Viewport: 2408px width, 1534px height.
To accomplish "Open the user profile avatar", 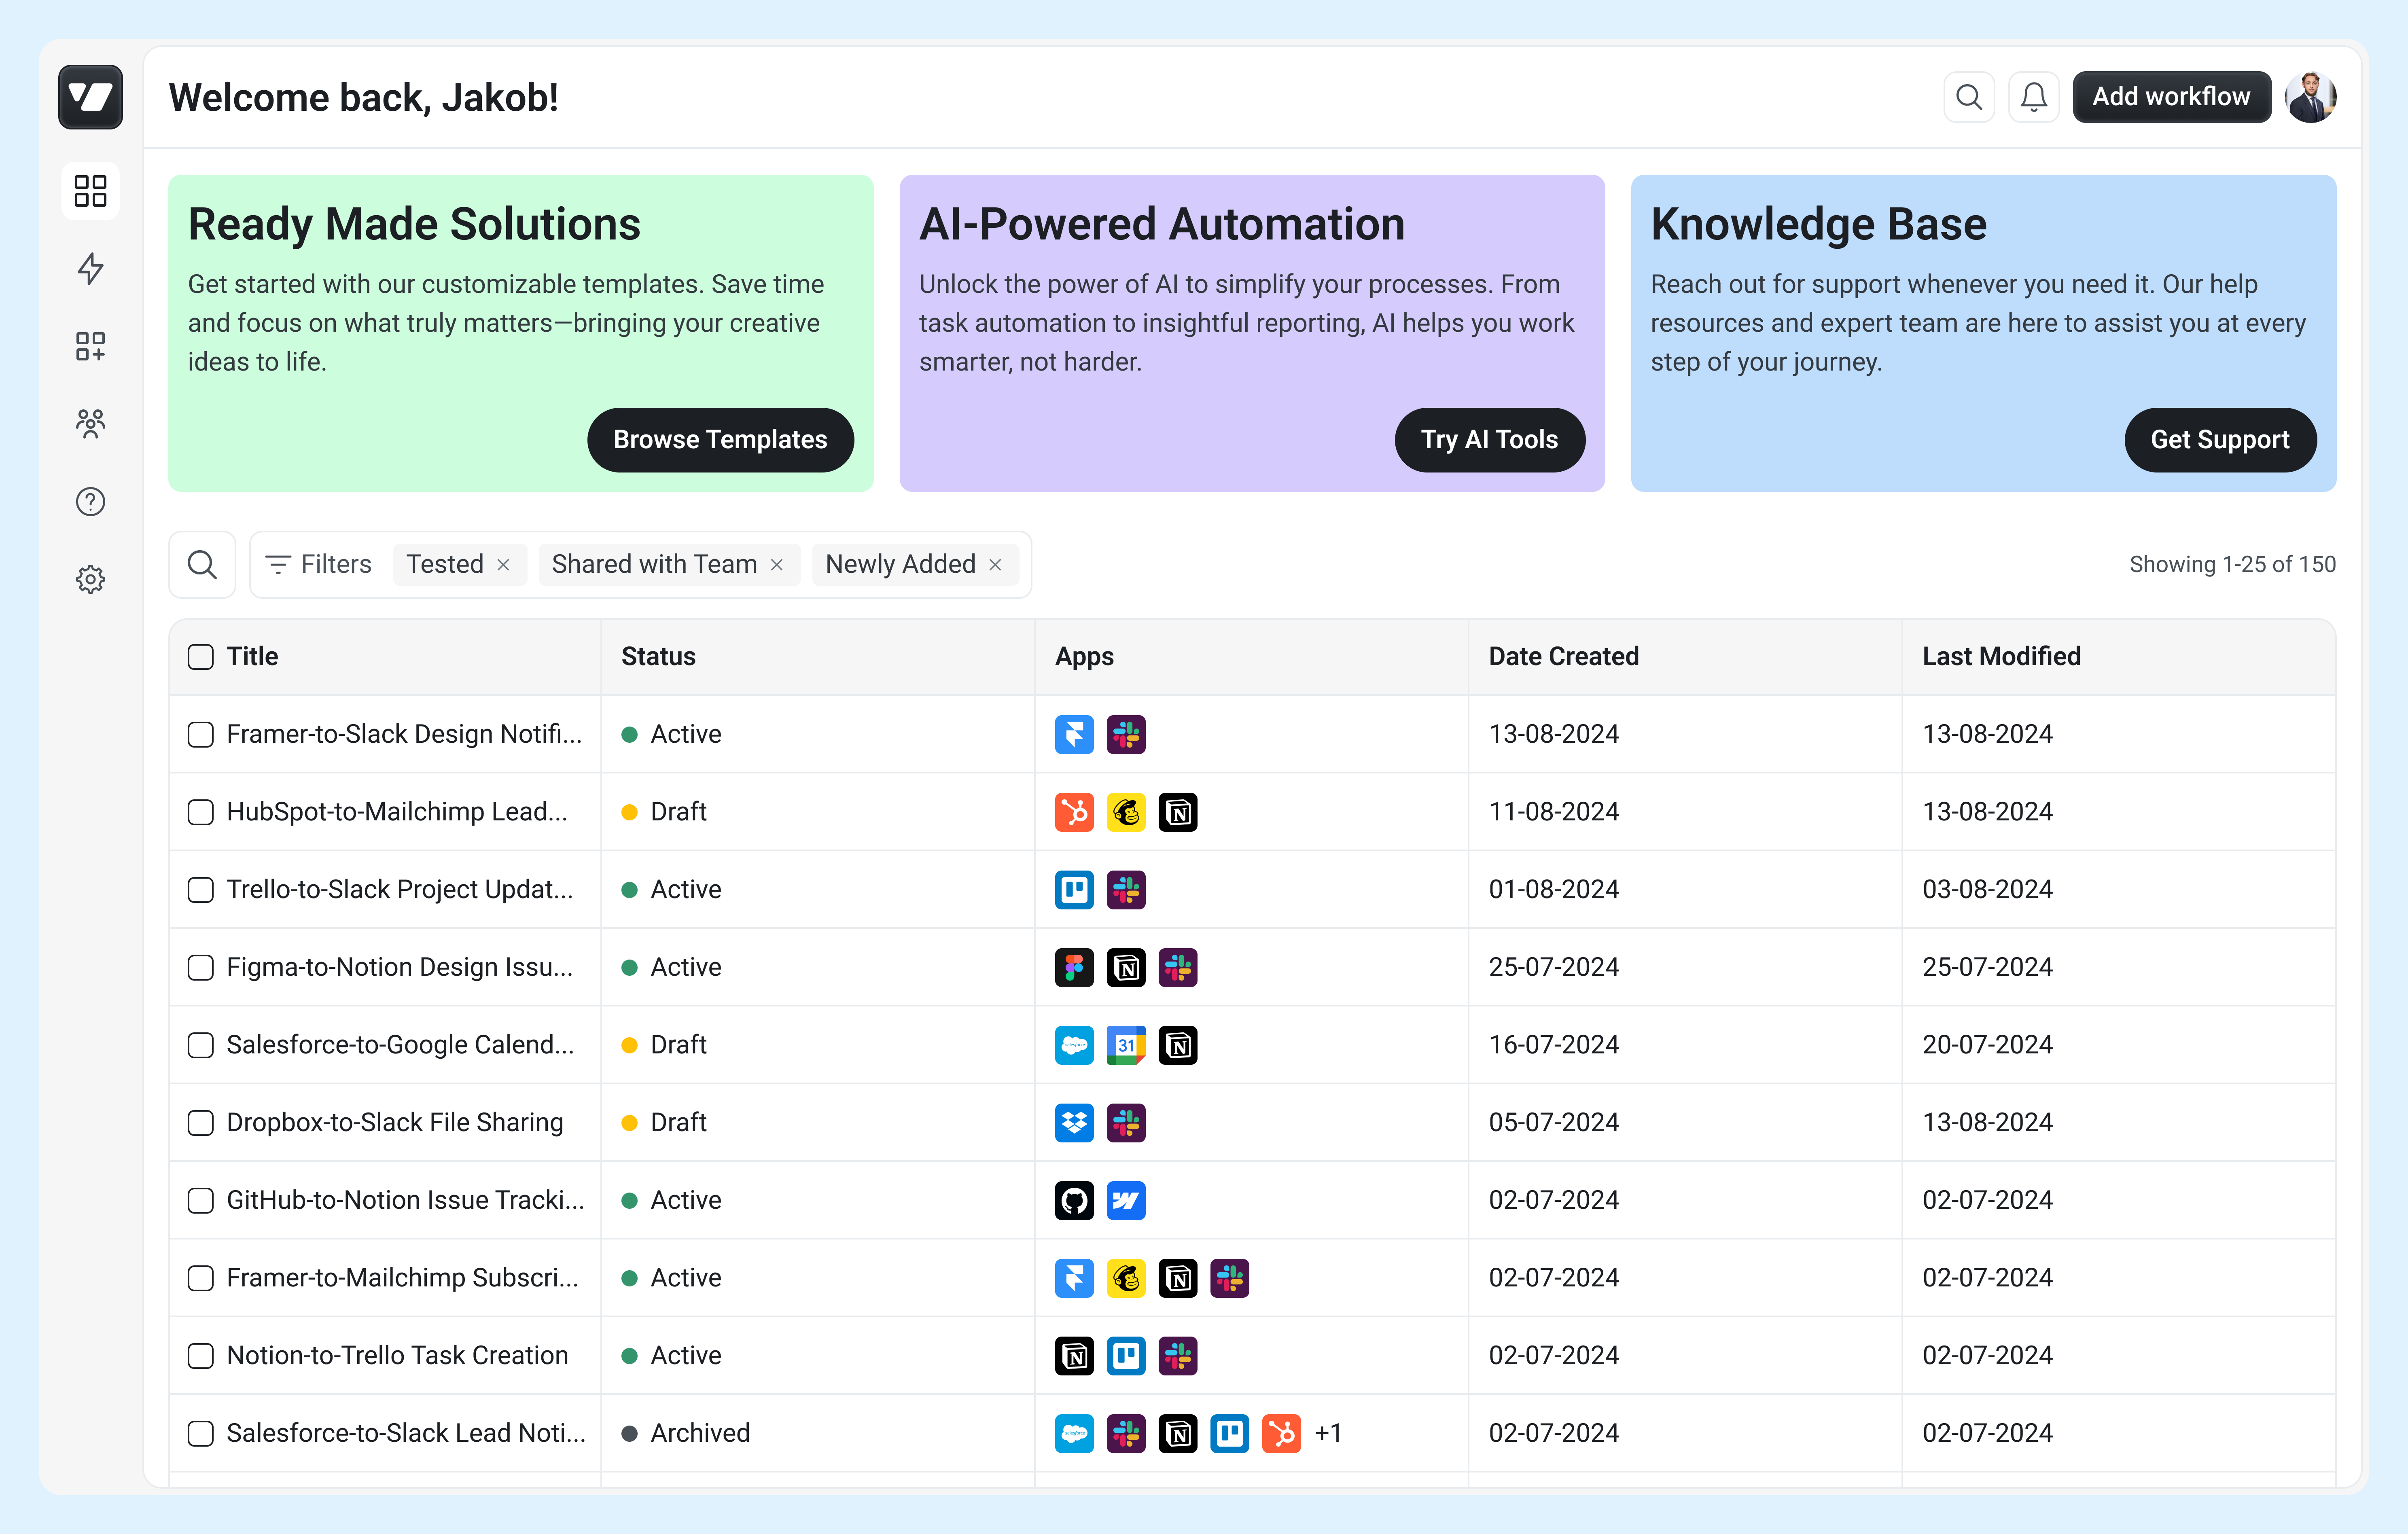I will (x=2310, y=97).
